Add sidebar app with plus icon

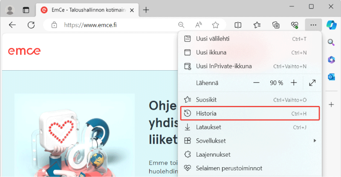click(x=331, y=105)
